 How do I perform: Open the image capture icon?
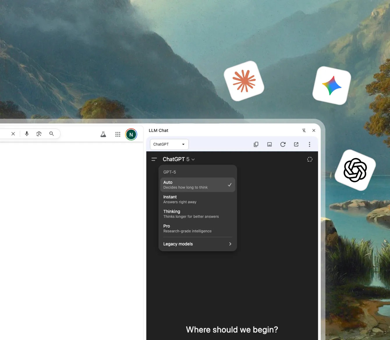(269, 144)
